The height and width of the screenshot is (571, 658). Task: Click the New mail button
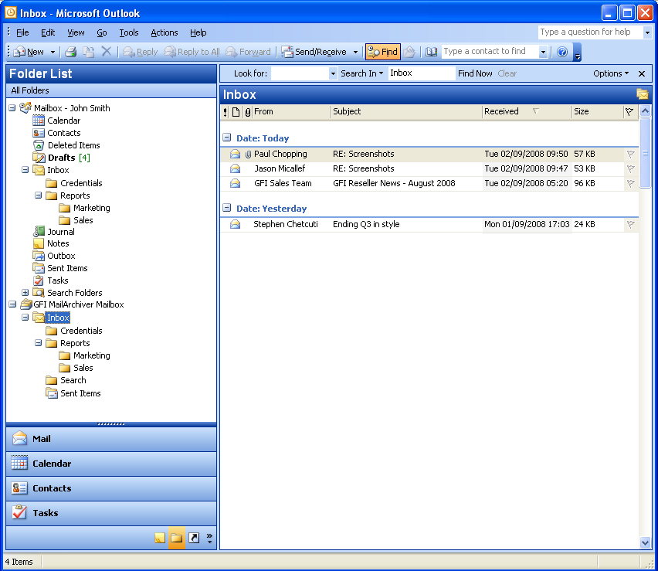[29, 52]
